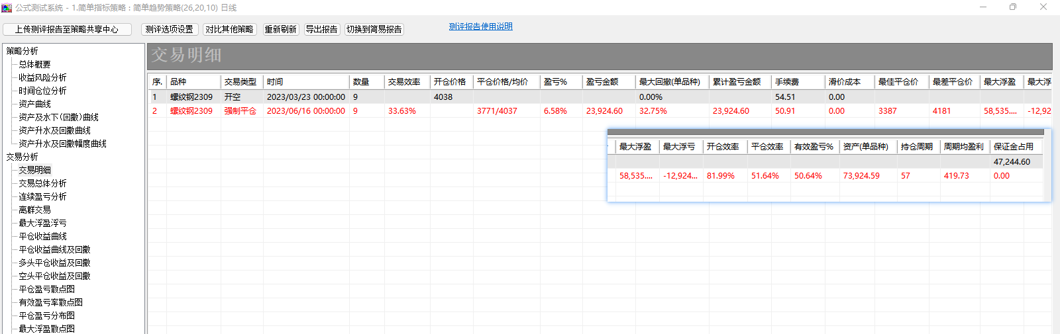
Task: Sort by the 盈亏金额 column header
Action: [602, 82]
